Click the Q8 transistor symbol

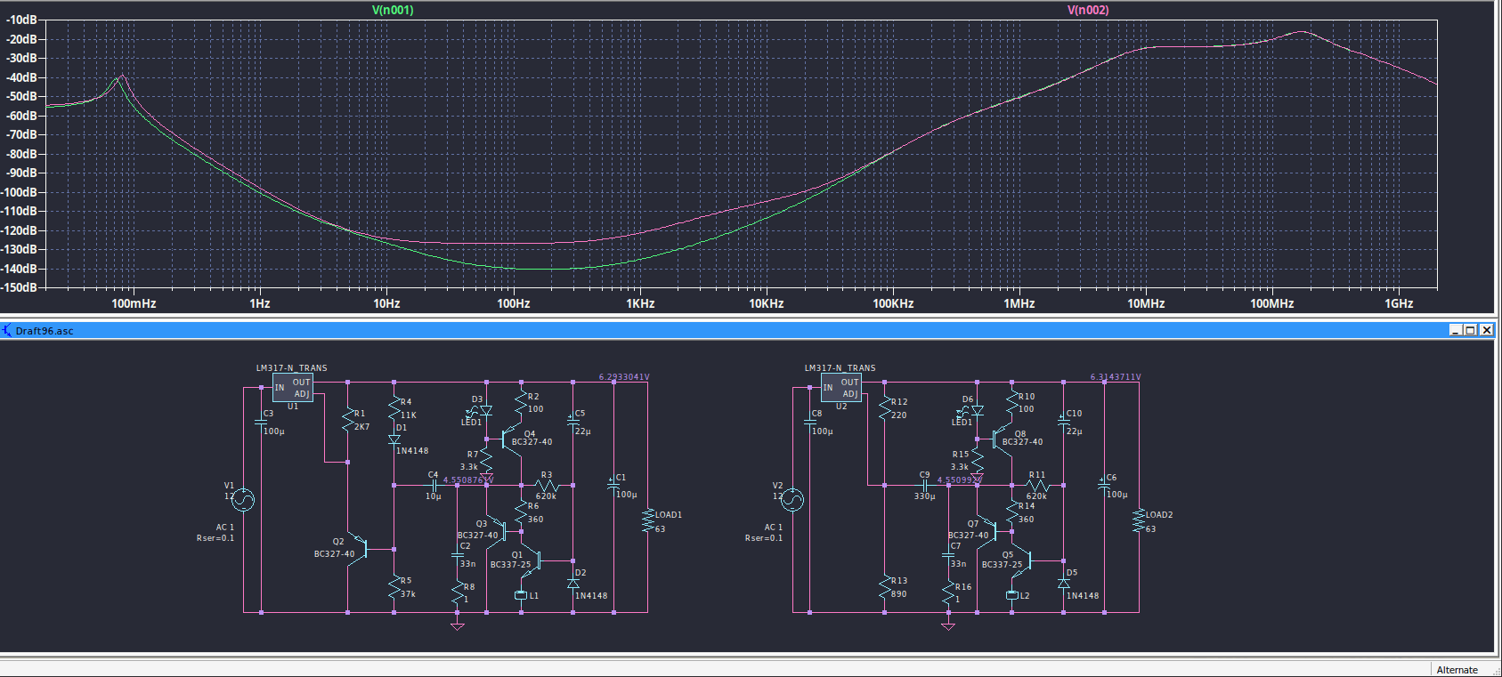coord(1003,439)
